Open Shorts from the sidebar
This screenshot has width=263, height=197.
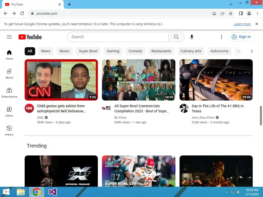point(9,74)
